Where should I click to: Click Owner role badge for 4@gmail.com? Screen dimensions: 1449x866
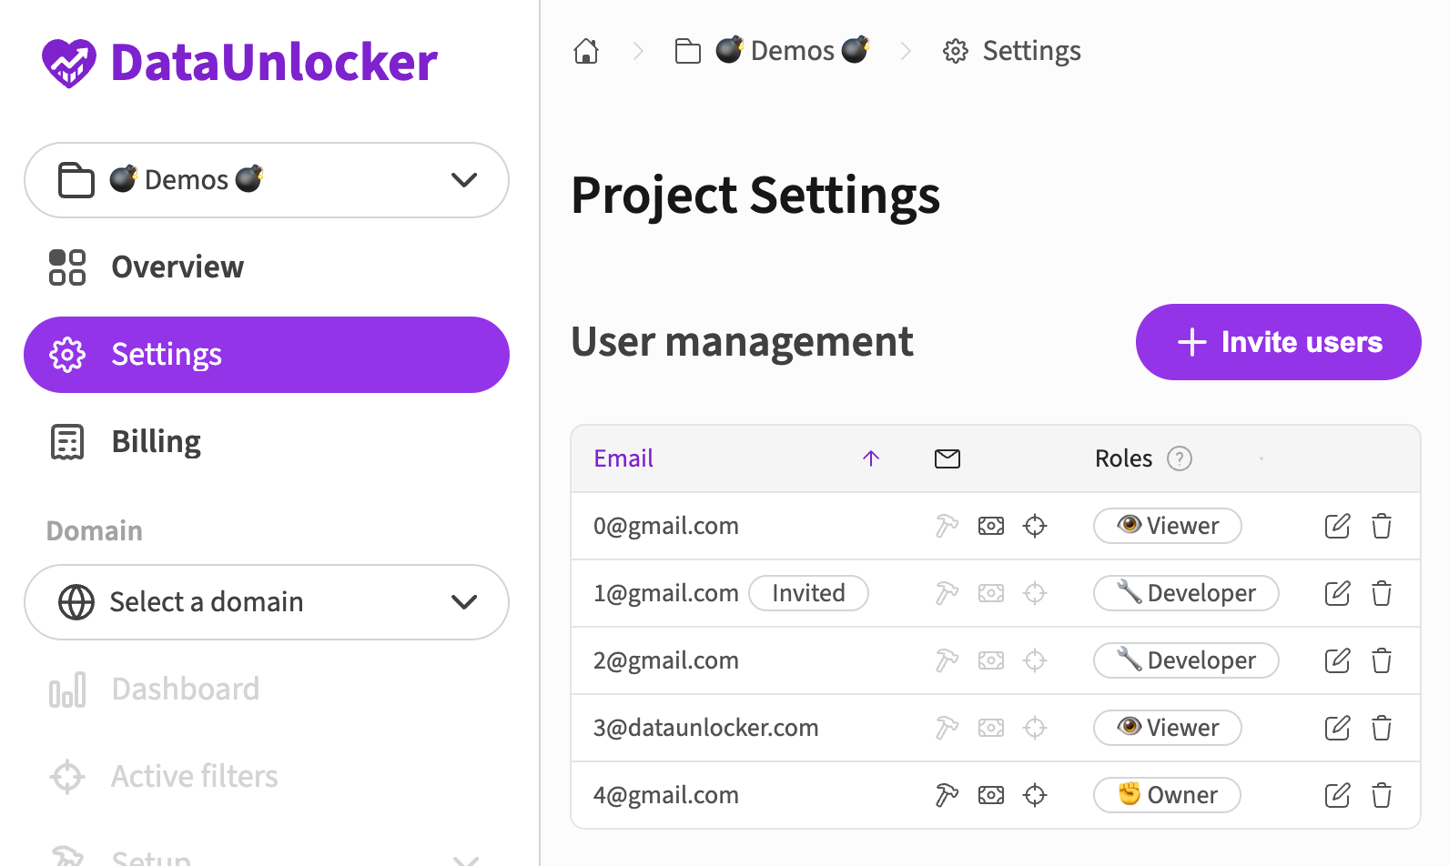pyautogui.click(x=1167, y=795)
